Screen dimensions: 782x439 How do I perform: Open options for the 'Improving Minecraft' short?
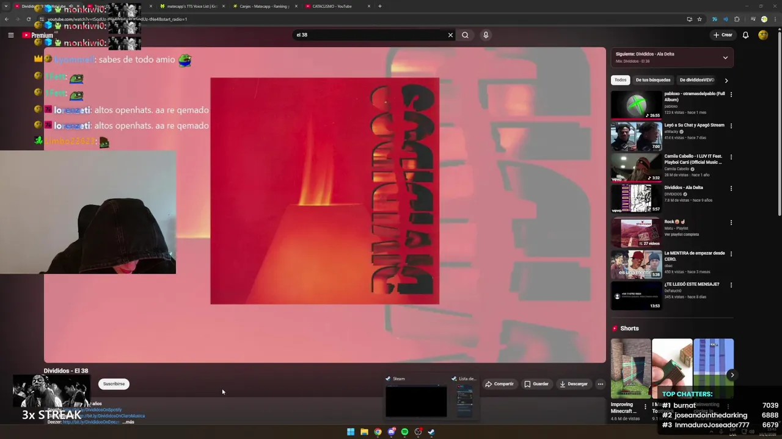pyautogui.click(x=645, y=406)
